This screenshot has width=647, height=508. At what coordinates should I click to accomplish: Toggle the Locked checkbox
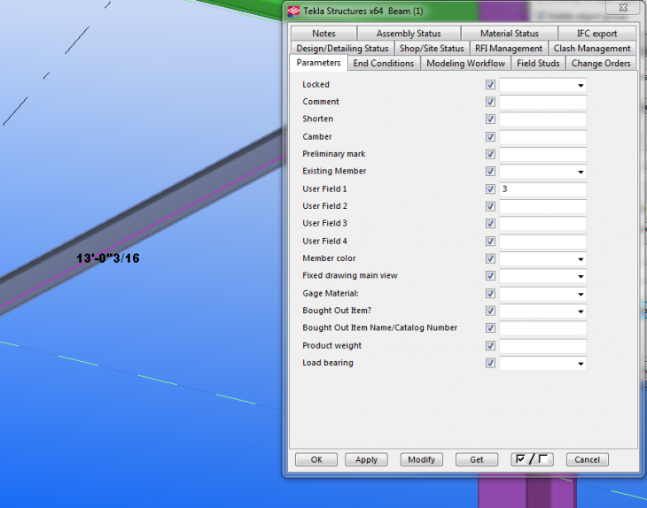[x=490, y=85]
